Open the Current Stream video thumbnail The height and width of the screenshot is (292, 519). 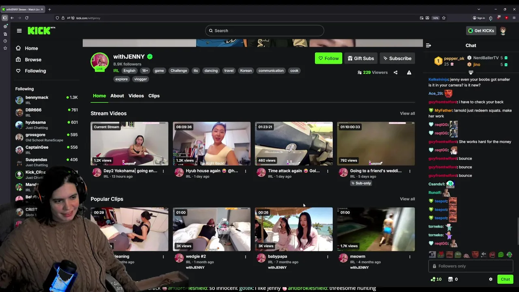129,144
